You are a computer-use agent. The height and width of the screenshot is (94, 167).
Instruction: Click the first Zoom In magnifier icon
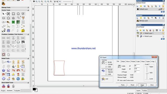click(x=37, y=1)
